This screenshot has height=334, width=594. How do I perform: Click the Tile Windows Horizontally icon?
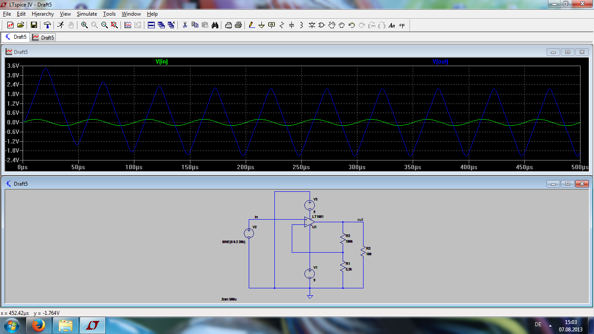[151, 25]
